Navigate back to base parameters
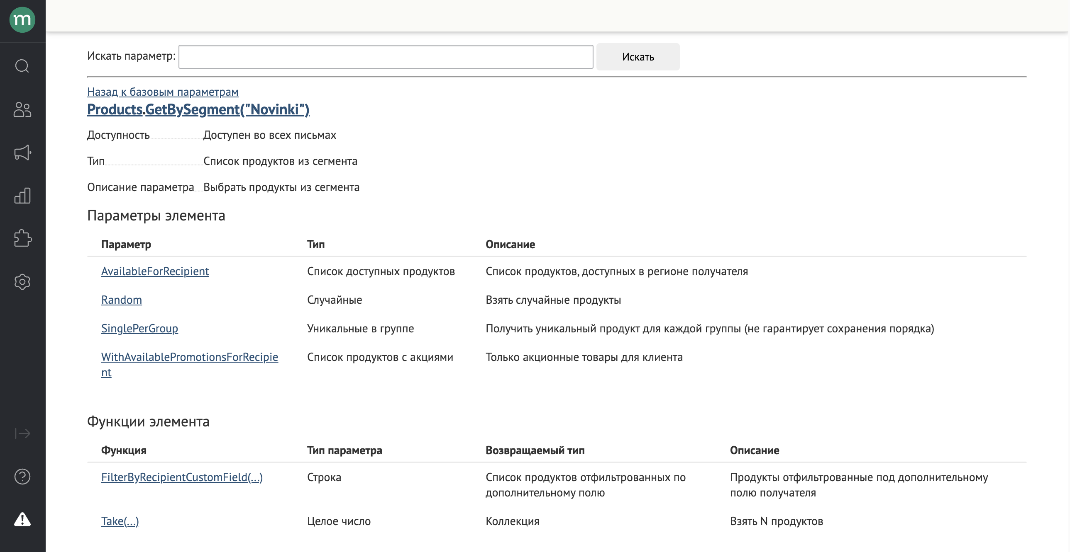This screenshot has width=1070, height=552. click(x=162, y=91)
